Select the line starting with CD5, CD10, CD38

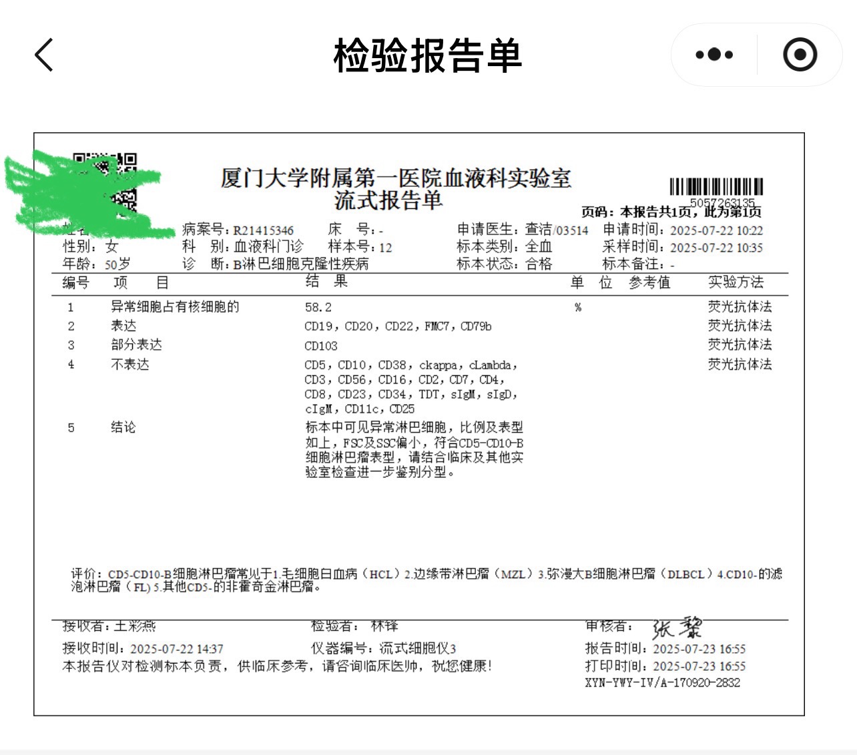pos(411,365)
